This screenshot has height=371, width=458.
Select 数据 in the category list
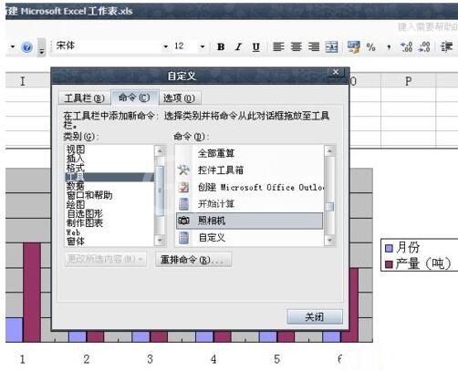[x=75, y=186]
